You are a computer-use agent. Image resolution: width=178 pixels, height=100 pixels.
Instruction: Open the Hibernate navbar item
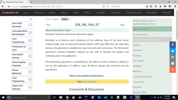pyautogui.click(x=38, y=12)
